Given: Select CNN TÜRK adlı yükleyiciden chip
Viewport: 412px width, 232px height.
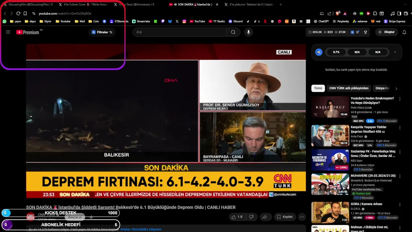Looking at the screenshot, I should click(x=349, y=88).
